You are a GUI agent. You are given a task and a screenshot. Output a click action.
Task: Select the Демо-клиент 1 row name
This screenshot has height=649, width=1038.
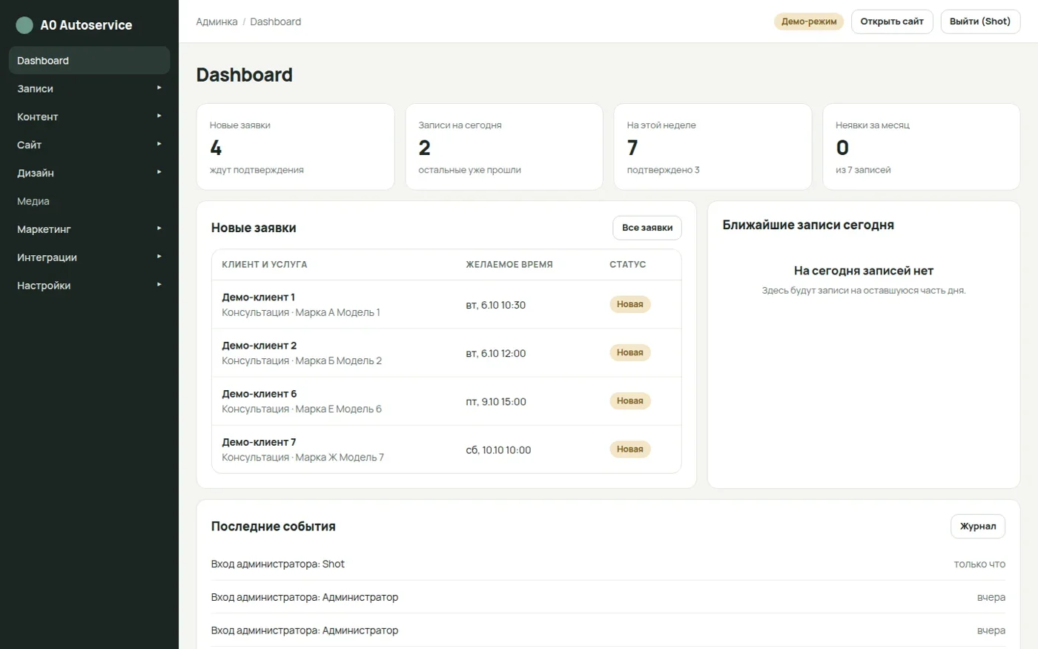[x=258, y=297]
